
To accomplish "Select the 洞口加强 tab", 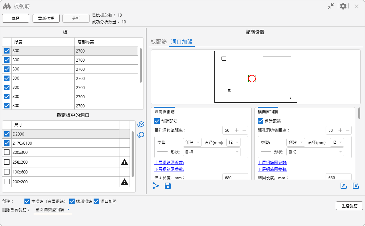I will [181, 42].
